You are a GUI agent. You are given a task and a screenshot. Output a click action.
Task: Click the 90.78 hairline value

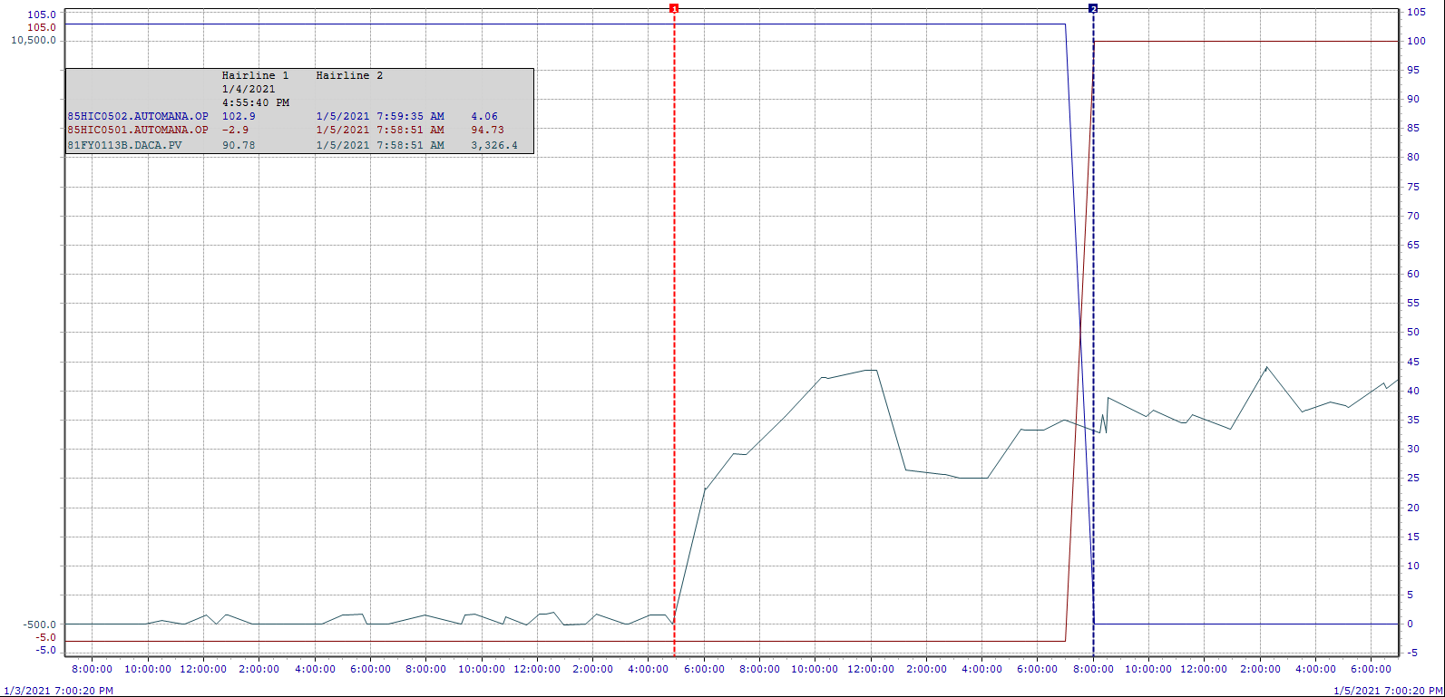point(239,145)
